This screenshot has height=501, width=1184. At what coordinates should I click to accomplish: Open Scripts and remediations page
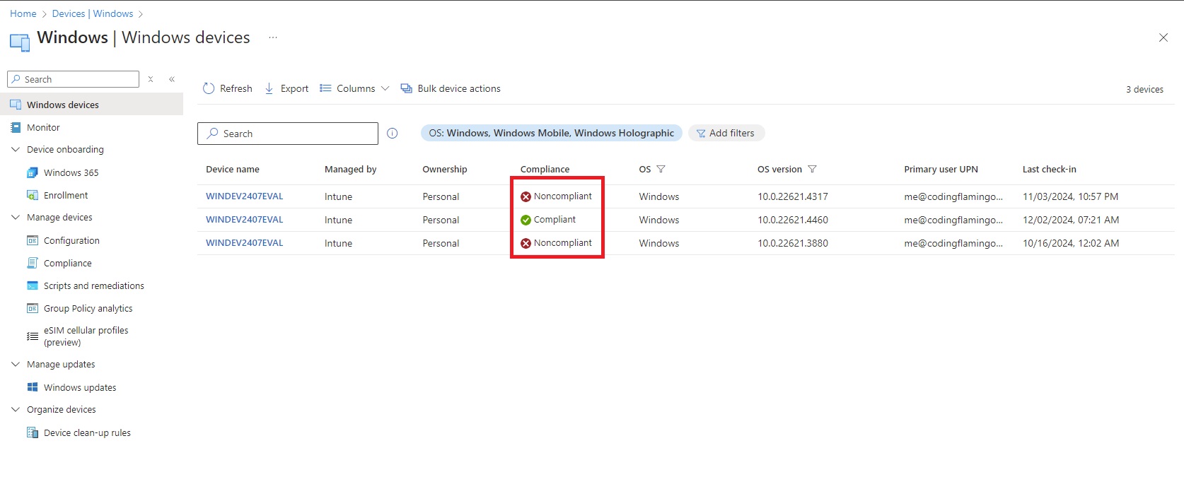(x=93, y=286)
